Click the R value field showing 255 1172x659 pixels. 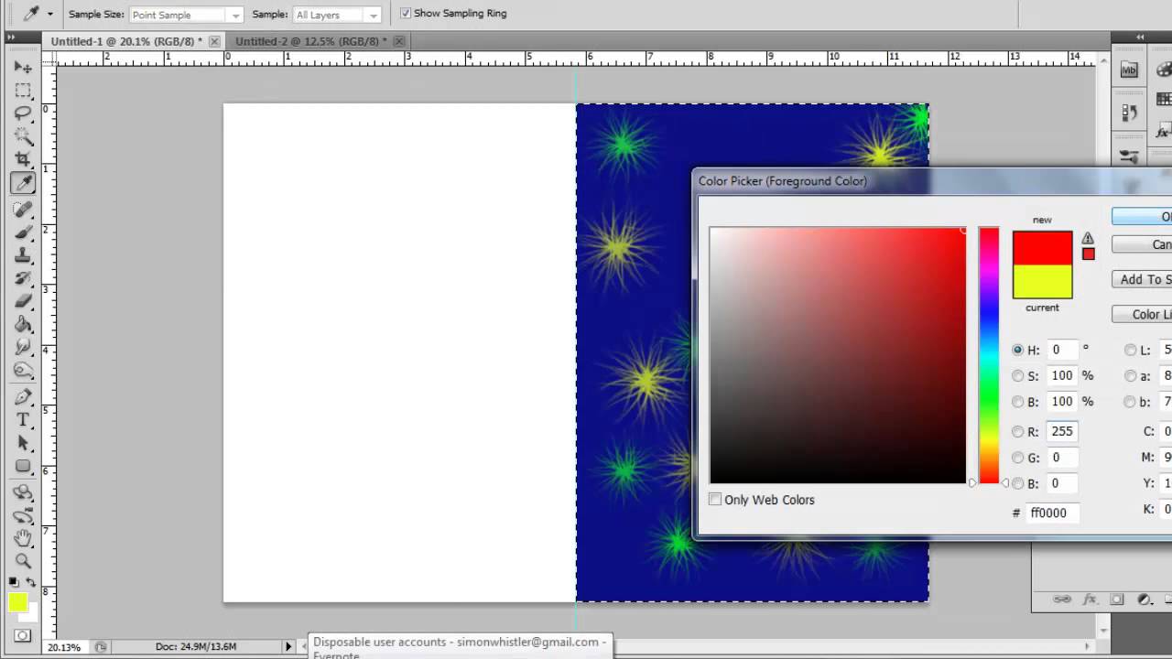coord(1061,431)
